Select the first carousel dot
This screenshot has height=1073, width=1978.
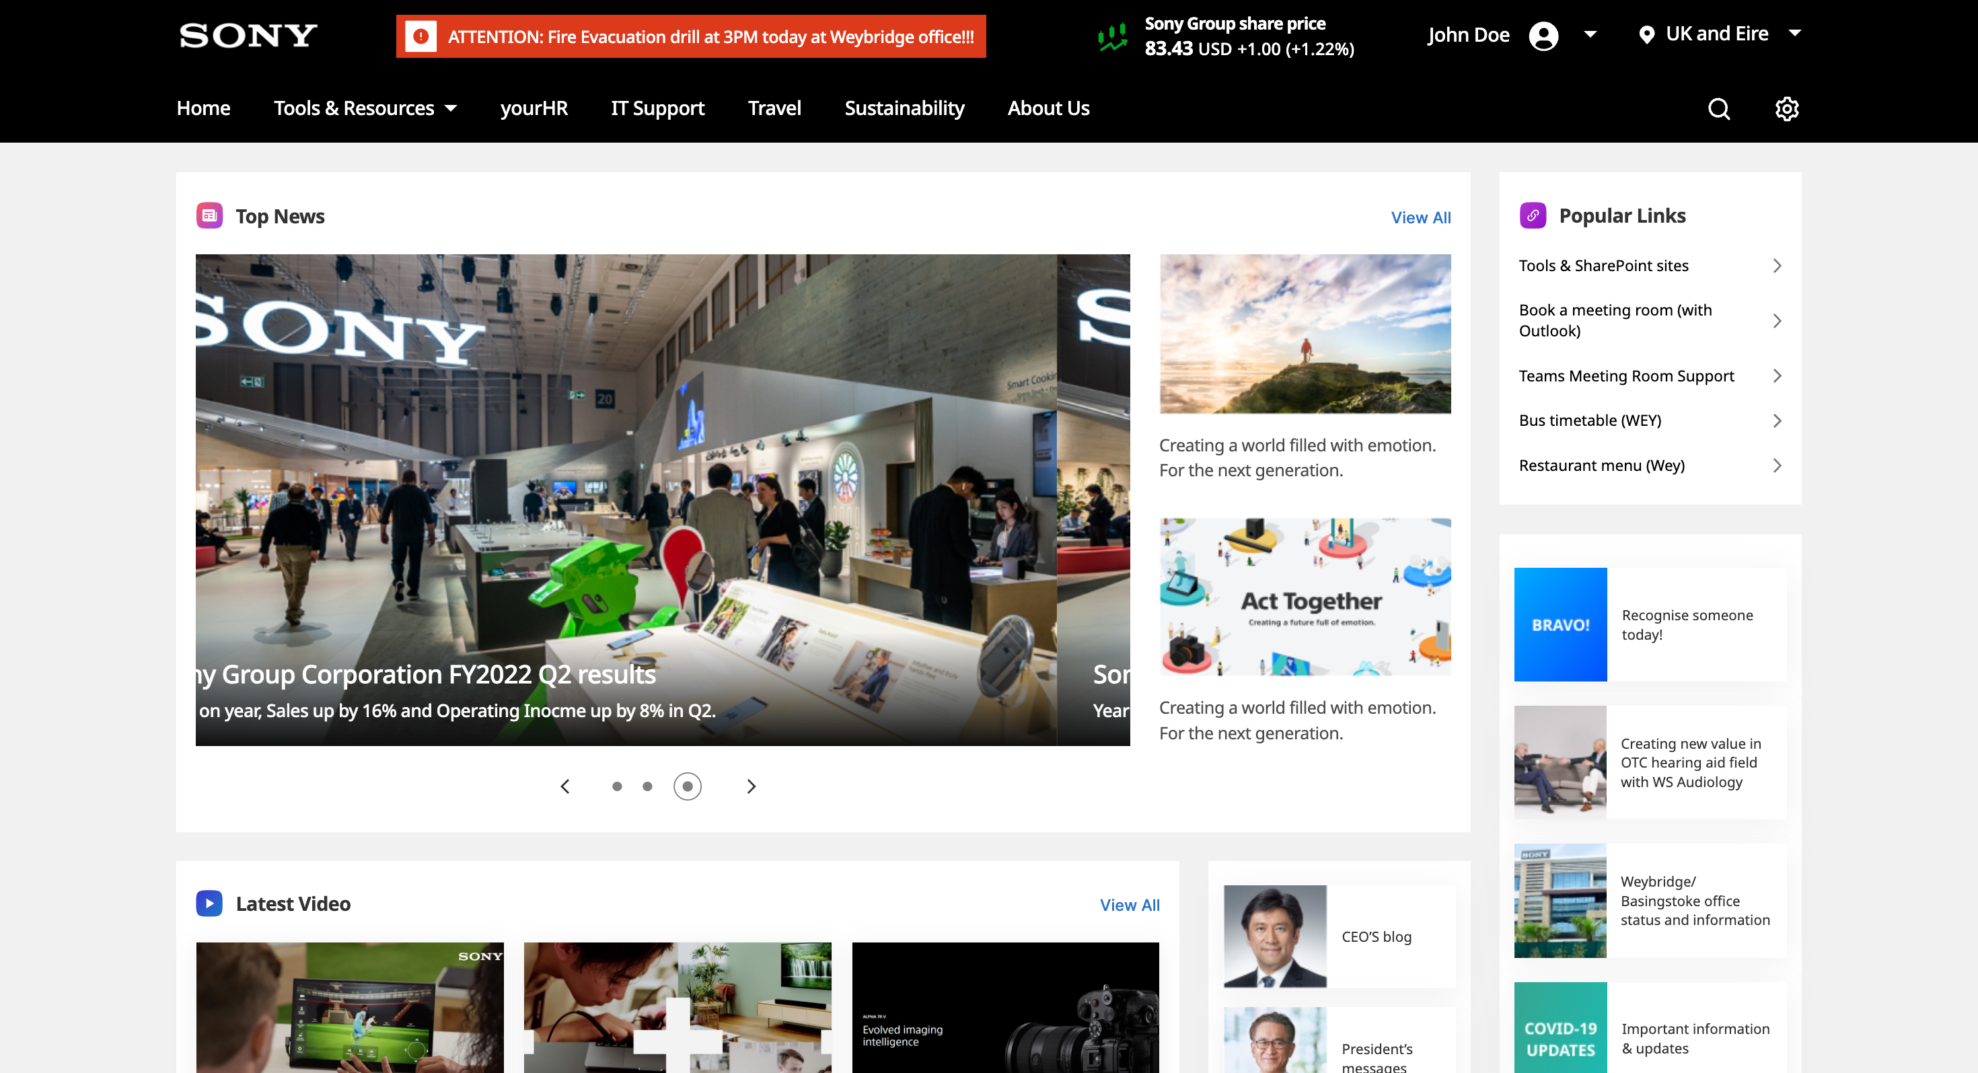coord(616,786)
